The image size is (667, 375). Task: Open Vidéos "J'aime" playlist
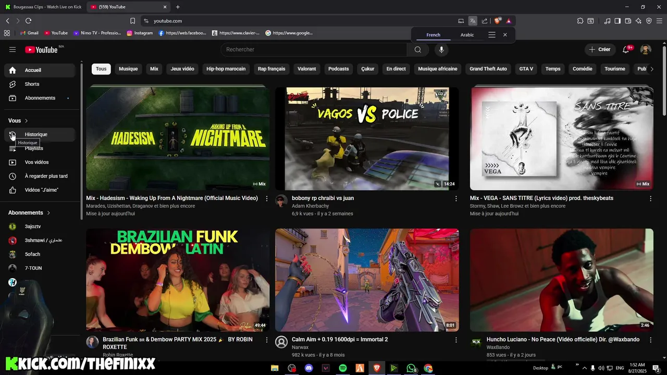tap(40, 190)
